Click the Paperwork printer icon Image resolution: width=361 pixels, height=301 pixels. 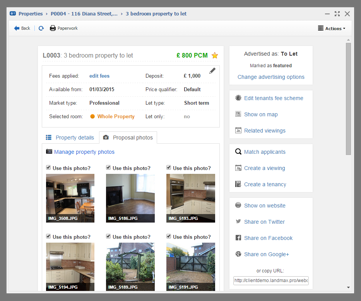pyautogui.click(x=53, y=28)
